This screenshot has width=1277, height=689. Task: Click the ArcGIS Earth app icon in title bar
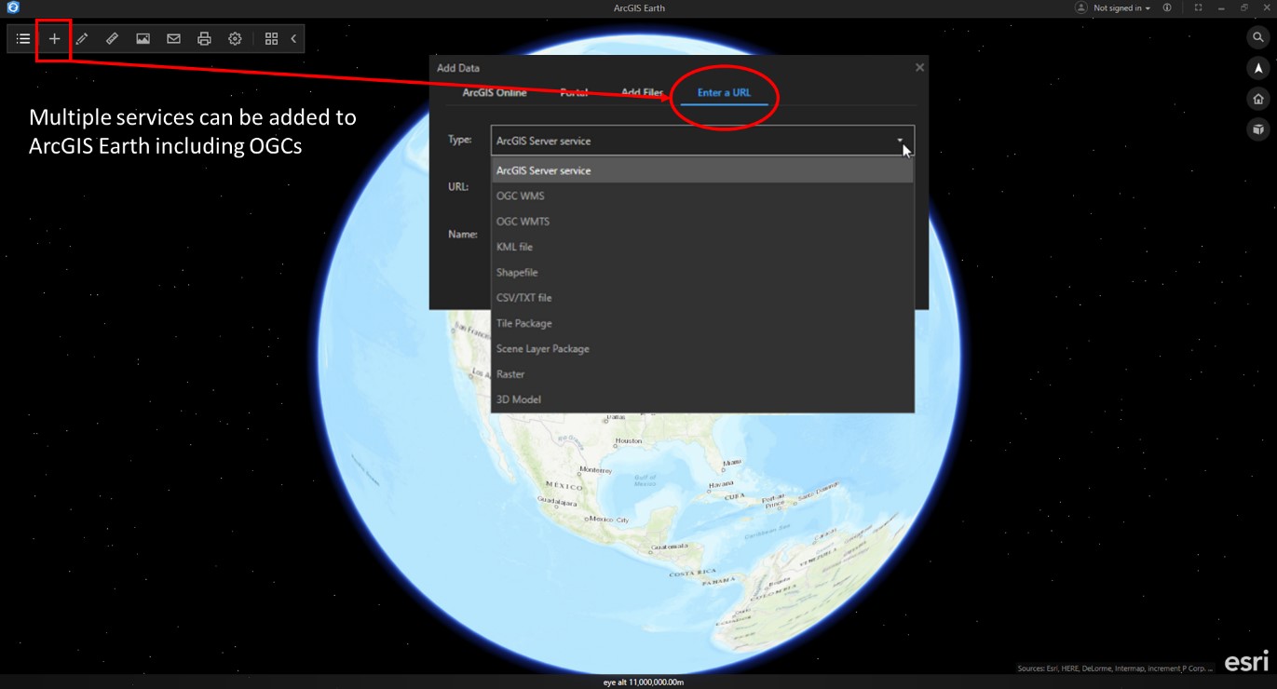point(13,7)
